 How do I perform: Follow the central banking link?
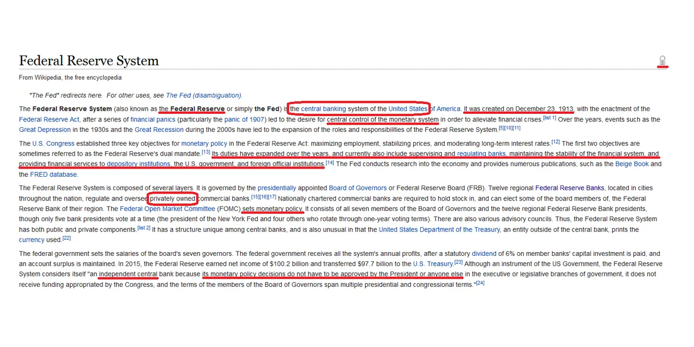pos(323,109)
